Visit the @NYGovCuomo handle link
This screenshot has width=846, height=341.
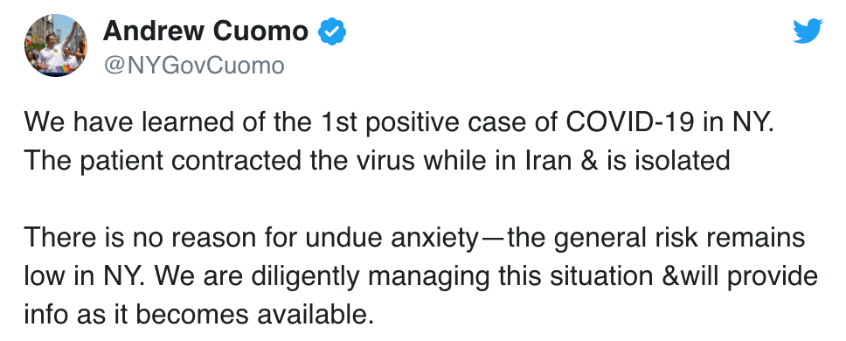193,66
